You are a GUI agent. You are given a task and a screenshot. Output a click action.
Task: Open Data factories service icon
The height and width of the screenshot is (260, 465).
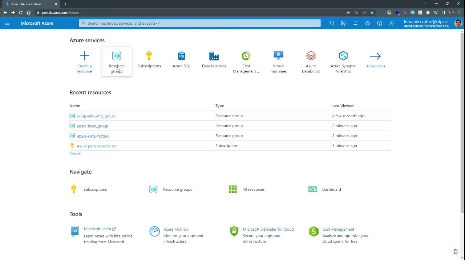tap(214, 56)
